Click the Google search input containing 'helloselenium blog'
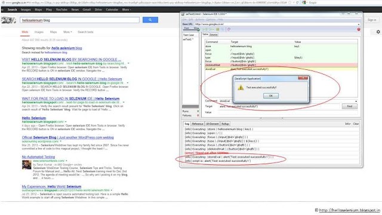Viewport: 382px width, 215px height. point(79,20)
